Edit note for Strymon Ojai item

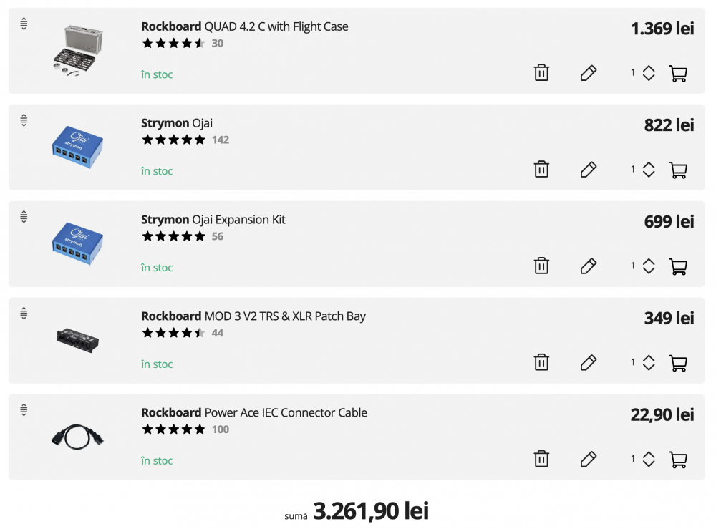click(x=589, y=170)
